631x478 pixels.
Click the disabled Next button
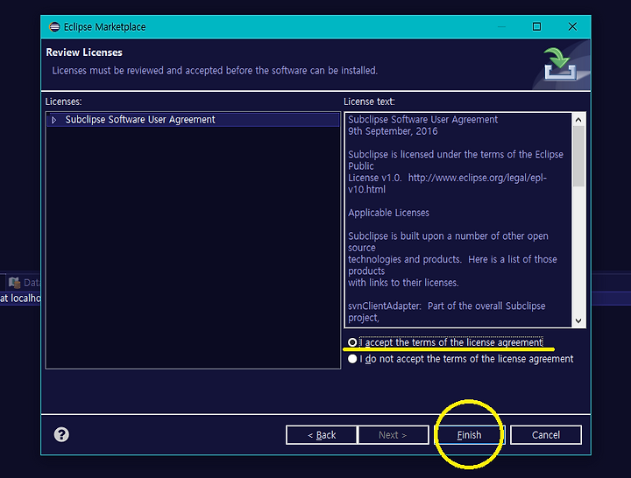tap(393, 435)
